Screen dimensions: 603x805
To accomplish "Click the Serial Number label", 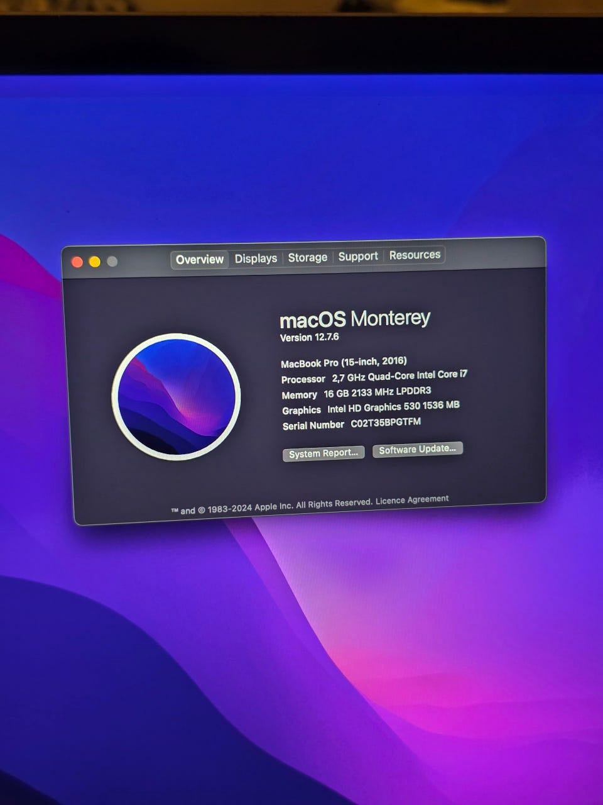I will (x=313, y=426).
